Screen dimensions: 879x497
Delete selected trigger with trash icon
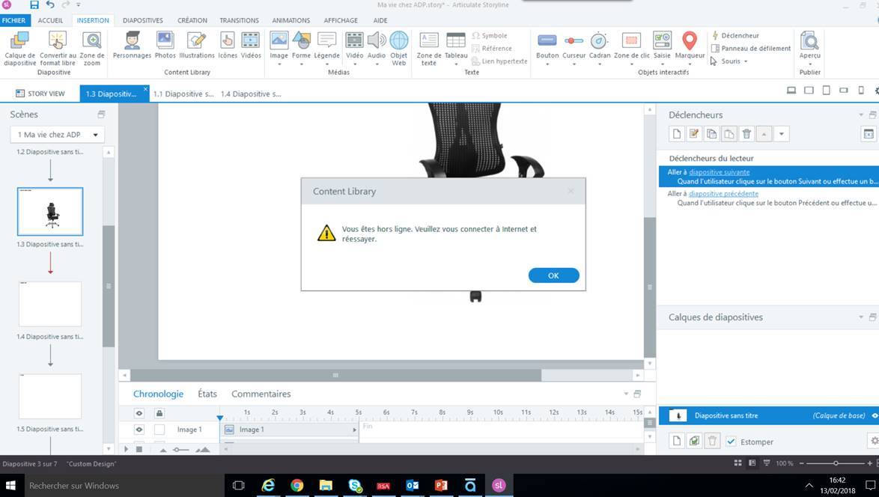click(x=746, y=134)
